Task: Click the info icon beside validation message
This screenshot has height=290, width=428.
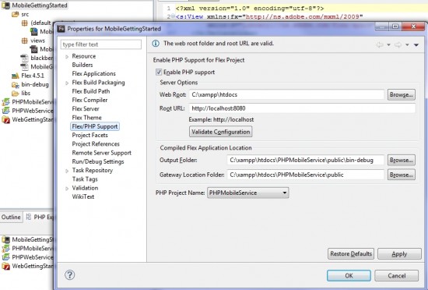Action: click(x=156, y=44)
